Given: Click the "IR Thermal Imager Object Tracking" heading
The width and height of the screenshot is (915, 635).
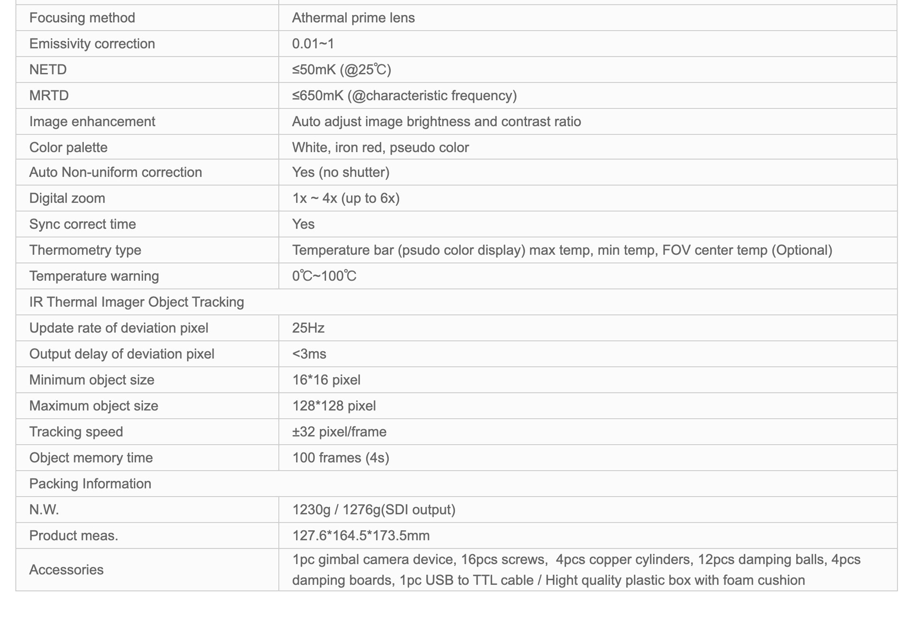Looking at the screenshot, I should [x=137, y=302].
